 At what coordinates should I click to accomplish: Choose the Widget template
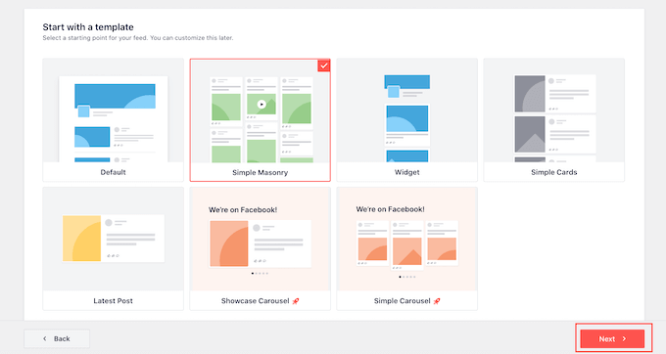point(406,120)
